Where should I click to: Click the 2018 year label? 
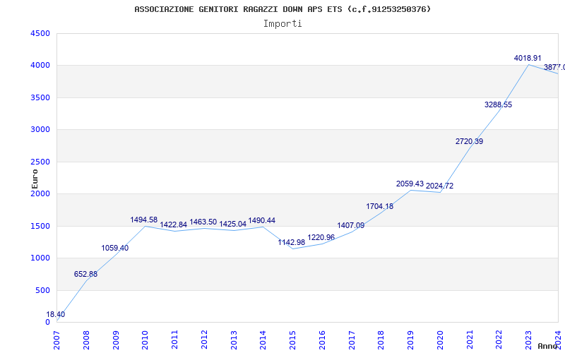coord(381,340)
